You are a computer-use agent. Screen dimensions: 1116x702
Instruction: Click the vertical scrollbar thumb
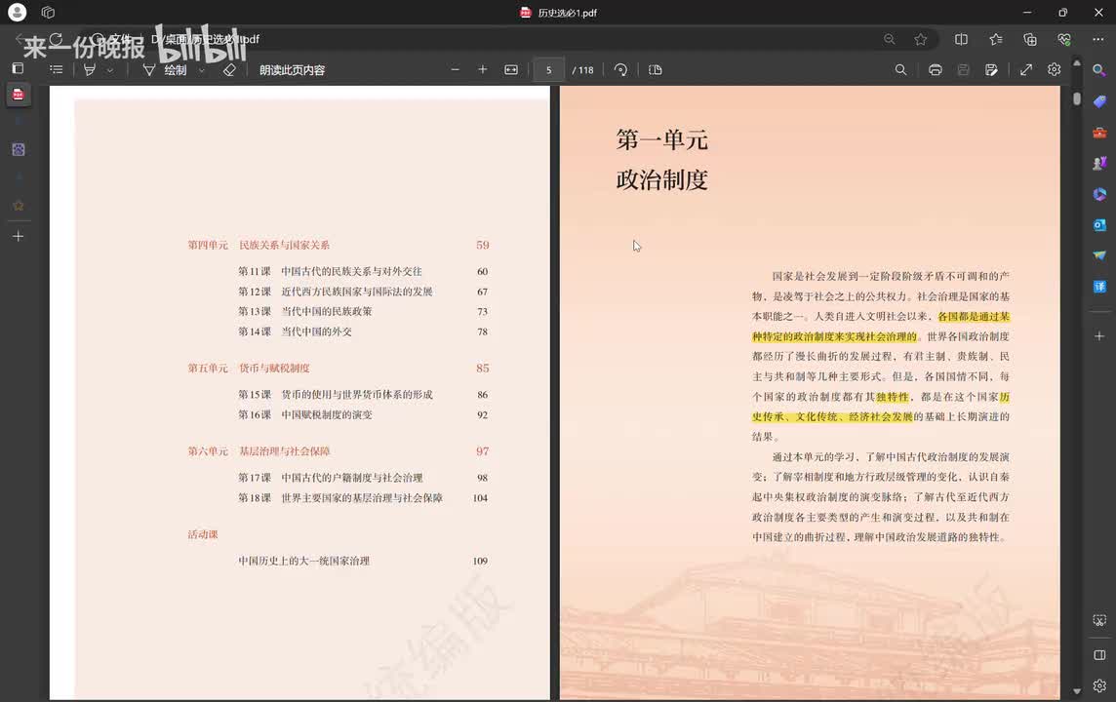[x=1077, y=98]
